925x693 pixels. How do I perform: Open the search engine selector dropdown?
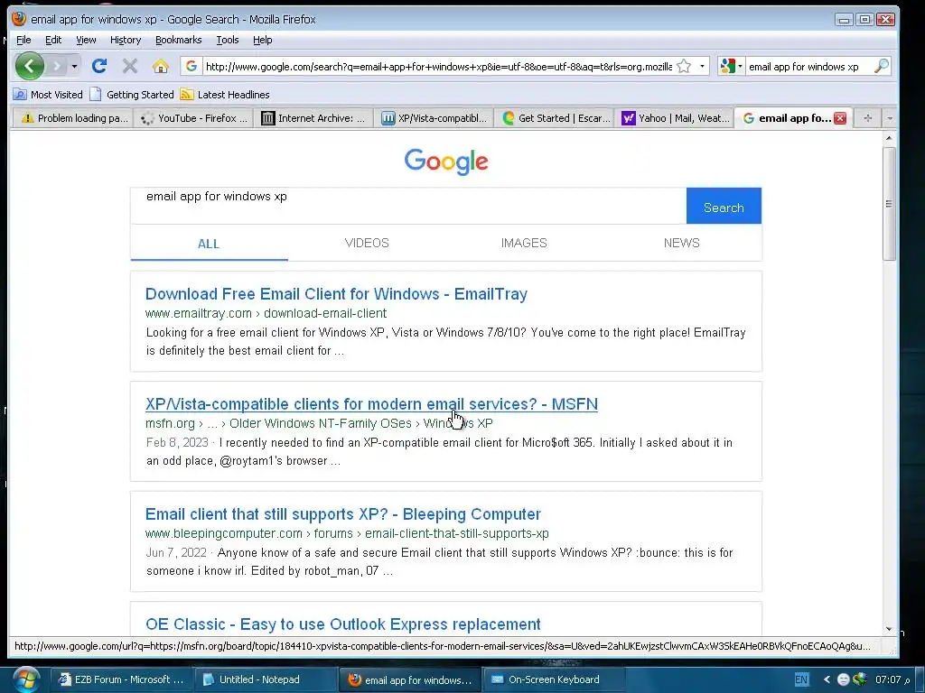(x=731, y=66)
